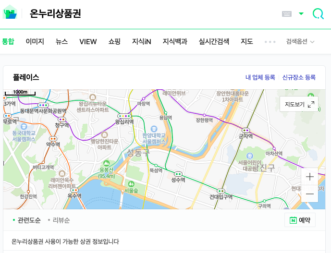Zoom in the map with plus button

tap(310, 177)
